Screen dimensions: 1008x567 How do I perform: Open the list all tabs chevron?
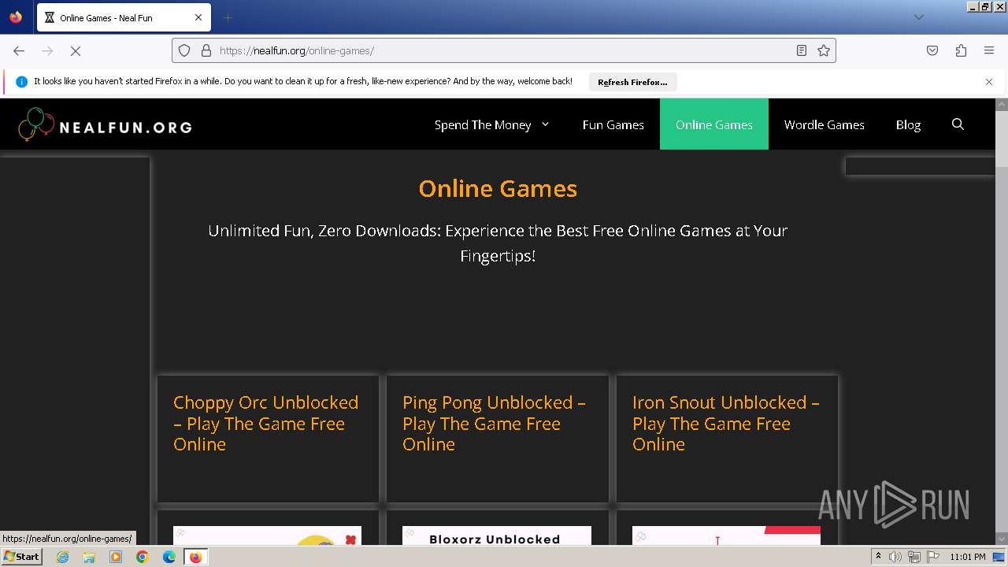(918, 17)
